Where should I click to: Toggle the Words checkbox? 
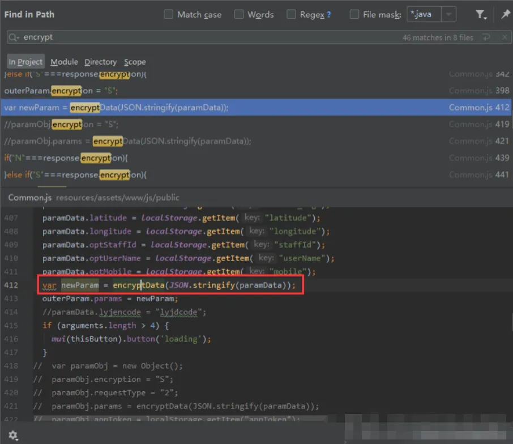pos(239,15)
